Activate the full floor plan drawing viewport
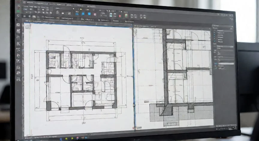 tap(79, 79)
